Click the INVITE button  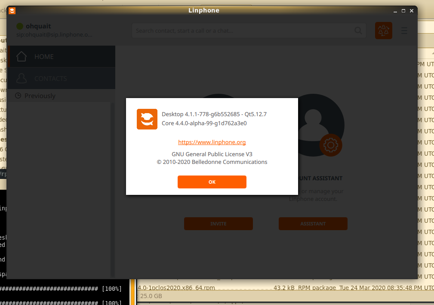point(218,224)
